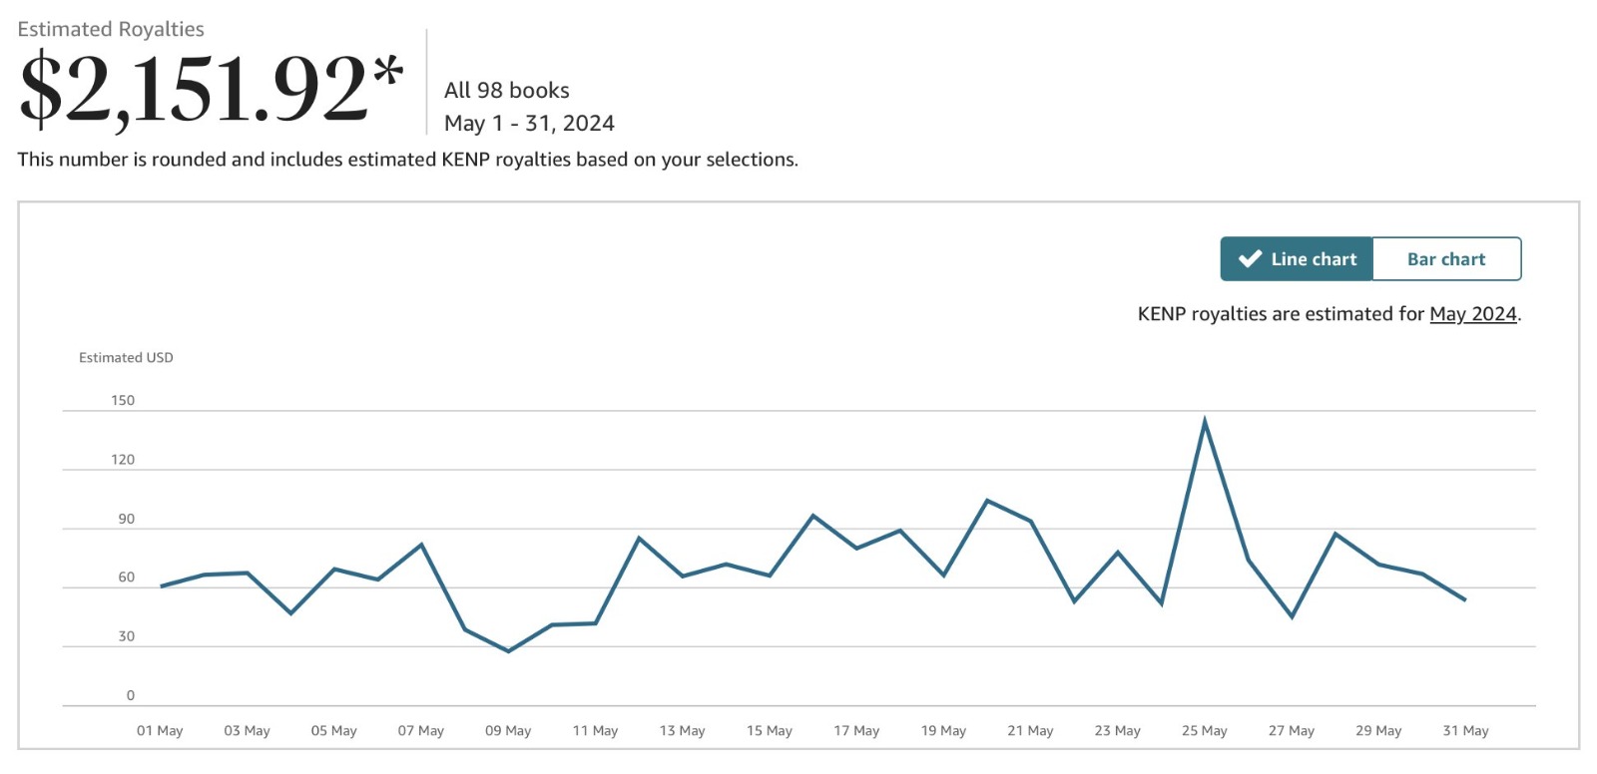
Task: Click the lowest data point at 09 May
Action: tap(508, 651)
